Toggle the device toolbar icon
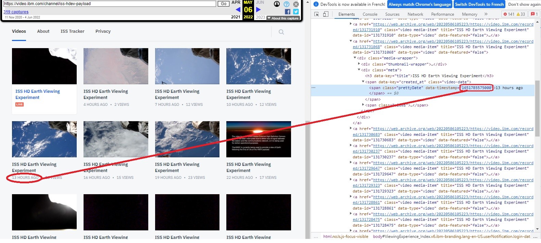Image resolution: width=541 pixels, height=243 pixels. click(325, 14)
